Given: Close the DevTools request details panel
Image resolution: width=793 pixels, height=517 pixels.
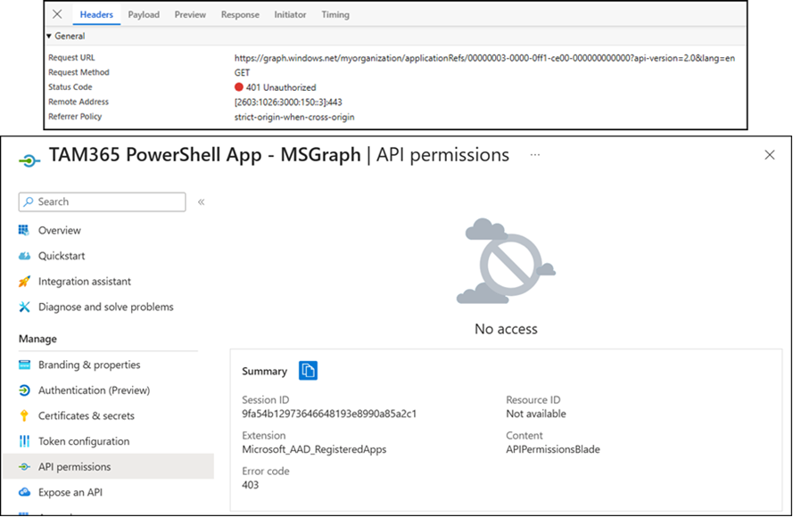Looking at the screenshot, I should click(x=57, y=14).
